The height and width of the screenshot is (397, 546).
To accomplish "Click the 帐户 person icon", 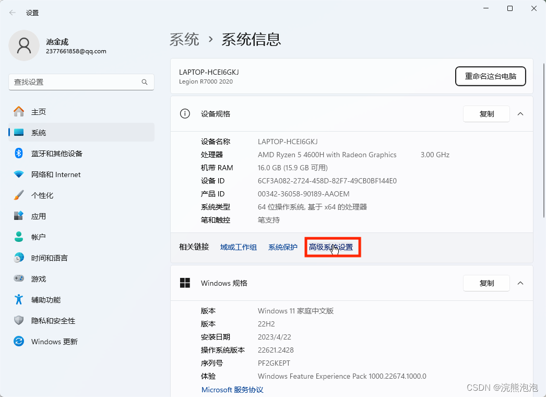I will pos(19,237).
